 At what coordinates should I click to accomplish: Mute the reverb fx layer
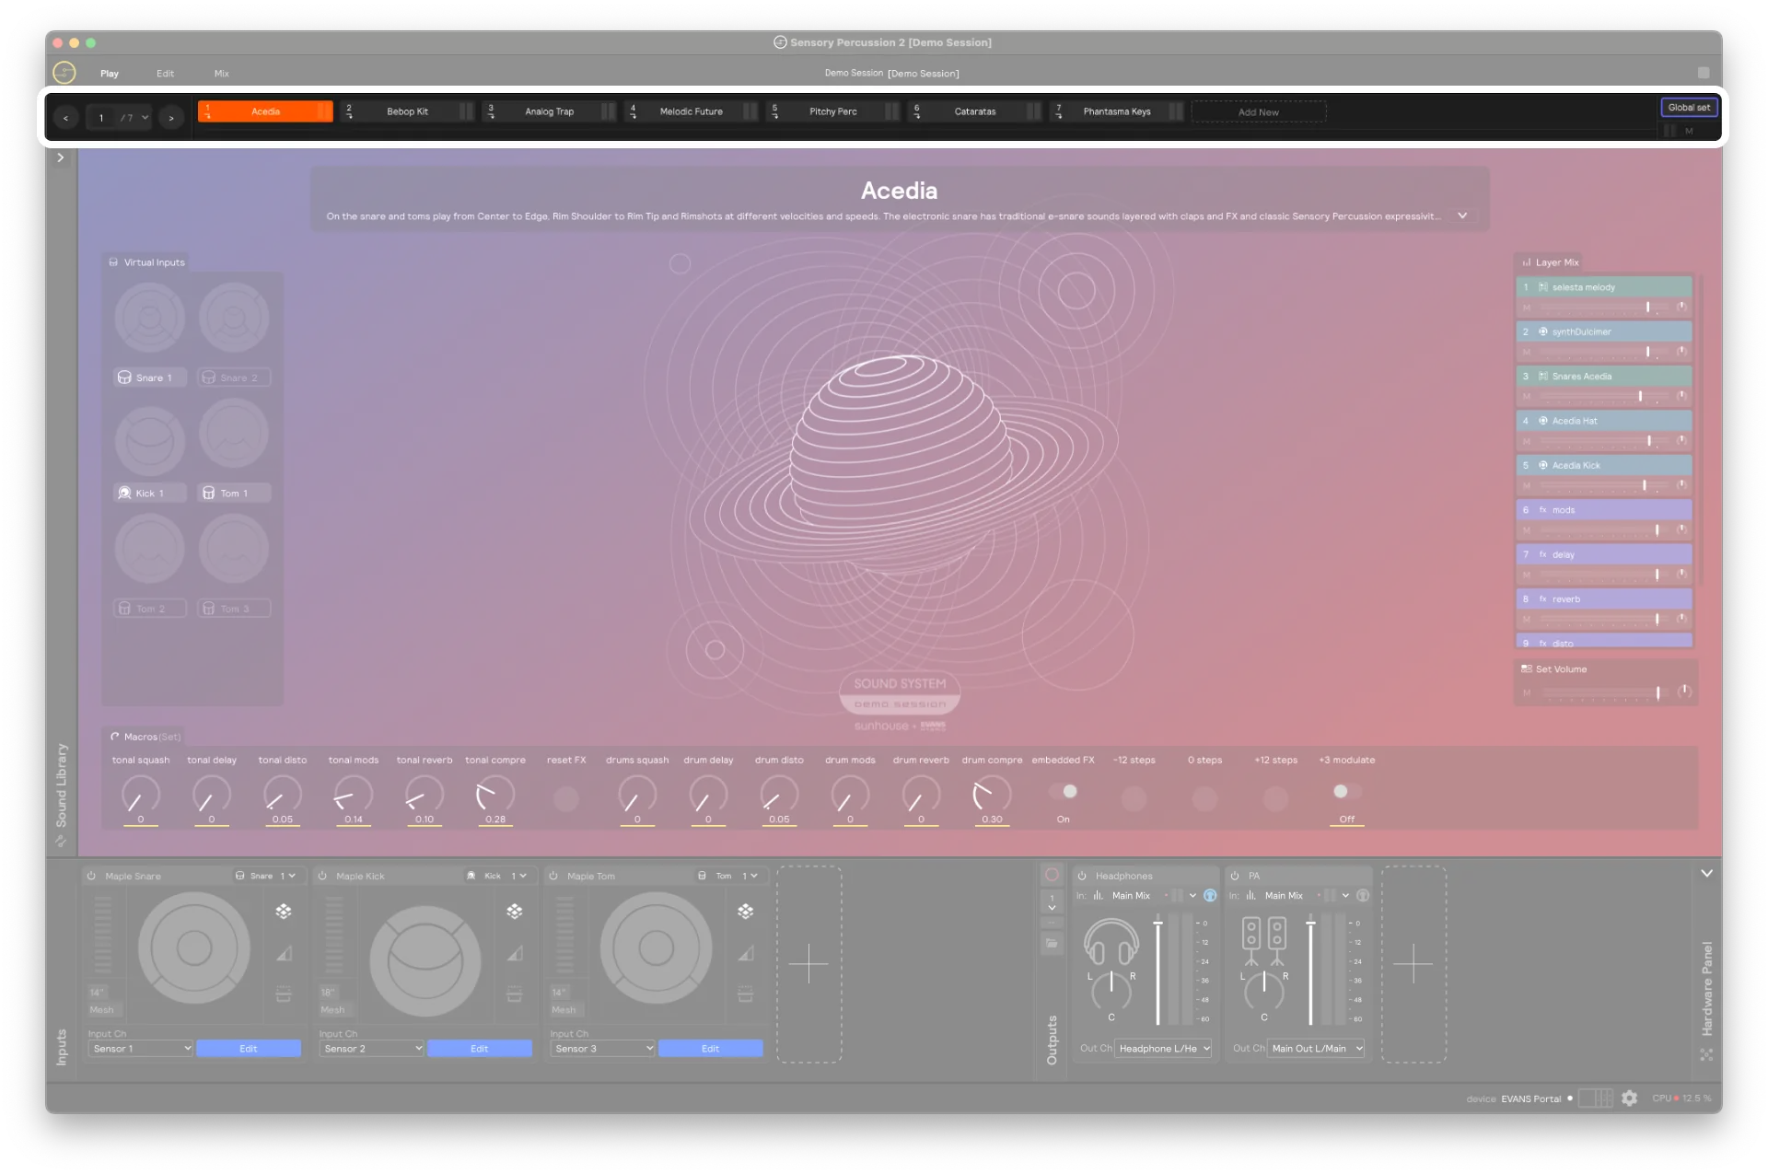click(x=1526, y=620)
